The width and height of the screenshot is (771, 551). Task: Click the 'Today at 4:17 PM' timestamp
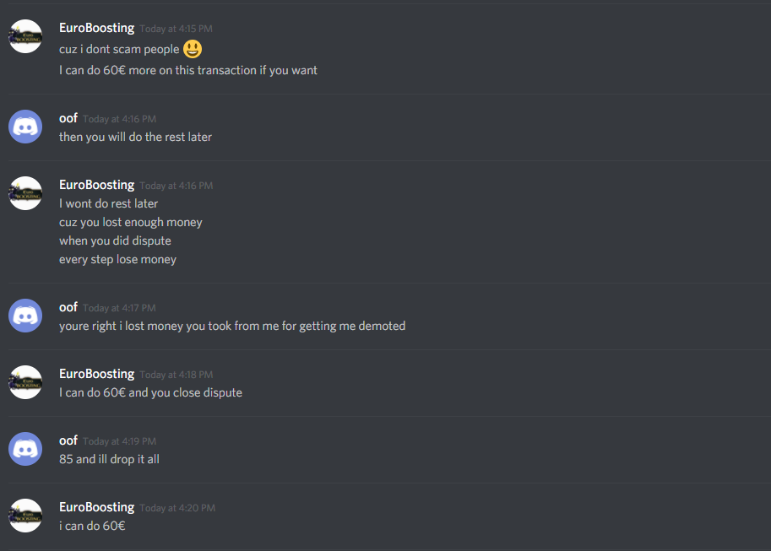(119, 308)
